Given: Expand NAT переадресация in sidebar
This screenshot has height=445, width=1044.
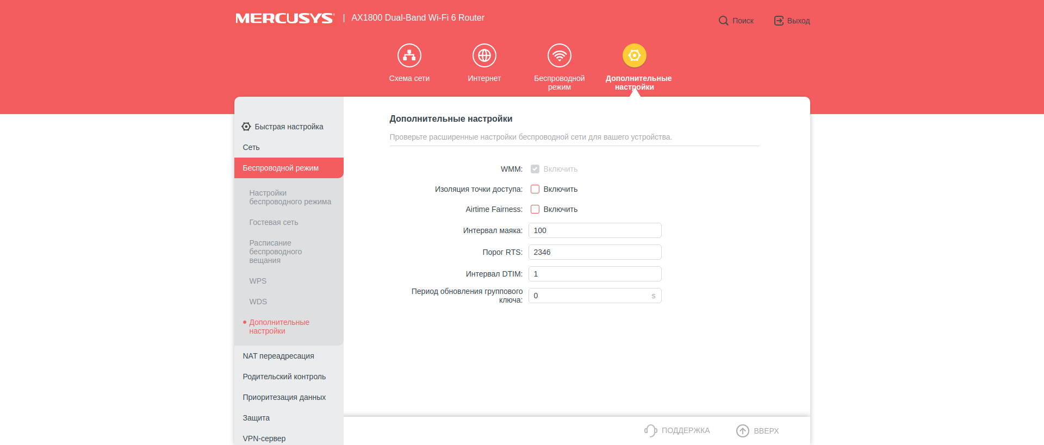Looking at the screenshot, I should (278, 356).
